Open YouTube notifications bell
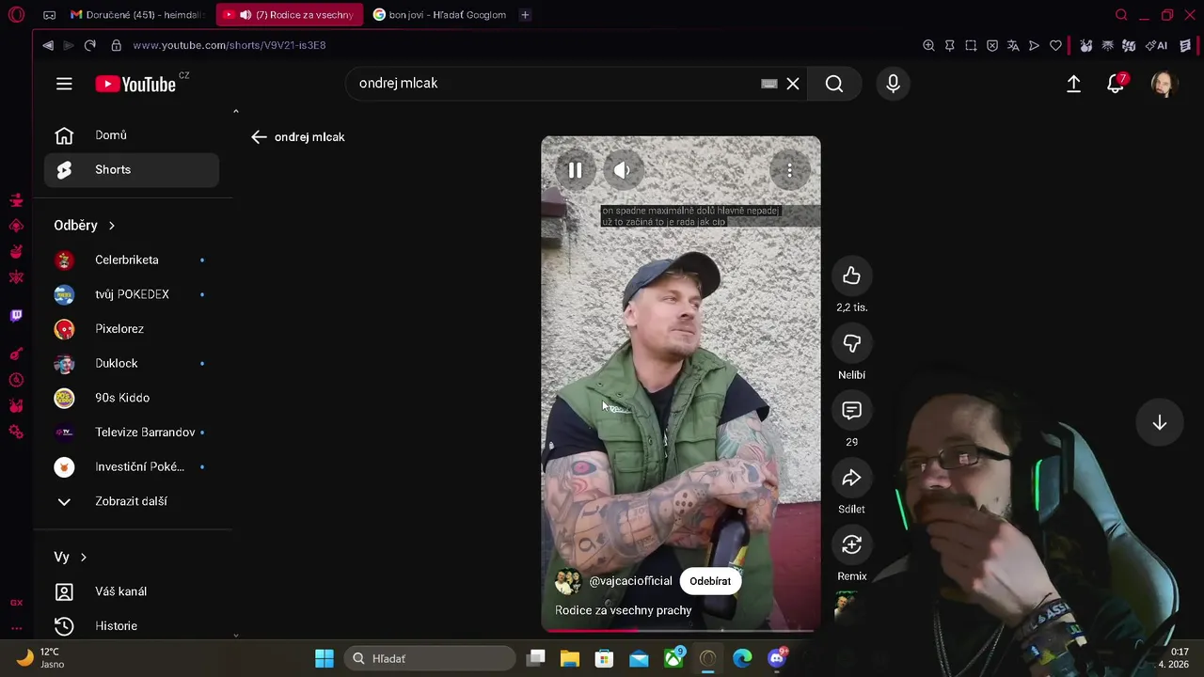This screenshot has width=1204, height=677. pos(1116,84)
